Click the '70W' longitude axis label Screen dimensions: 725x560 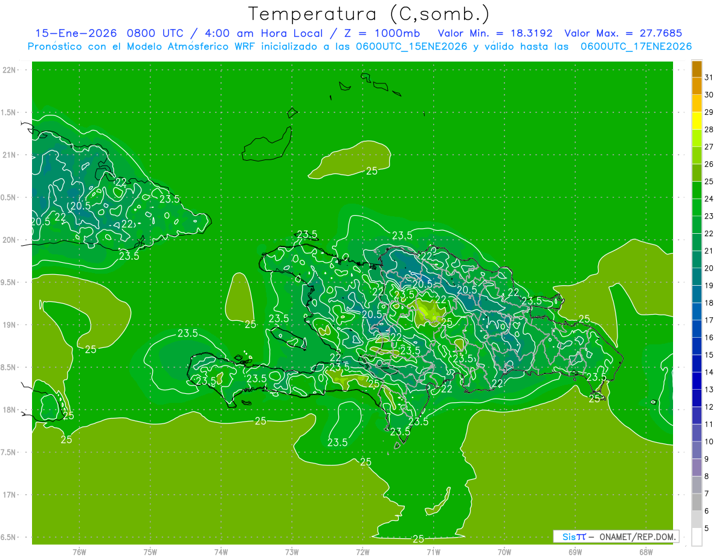tap(504, 552)
